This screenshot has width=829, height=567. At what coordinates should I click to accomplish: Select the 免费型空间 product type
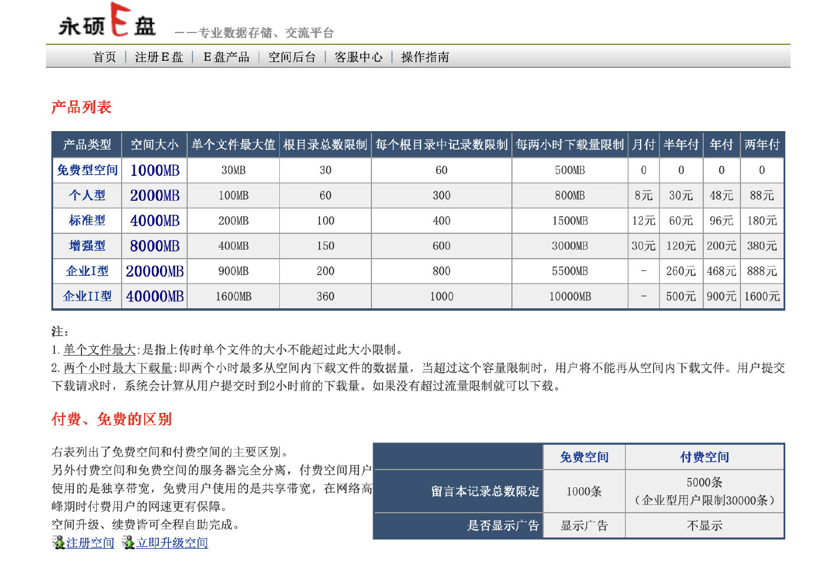[87, 170]
